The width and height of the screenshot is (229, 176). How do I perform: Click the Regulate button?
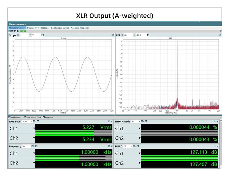48,117
